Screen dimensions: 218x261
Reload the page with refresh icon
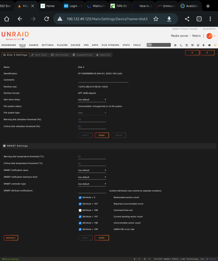point(47,19)
